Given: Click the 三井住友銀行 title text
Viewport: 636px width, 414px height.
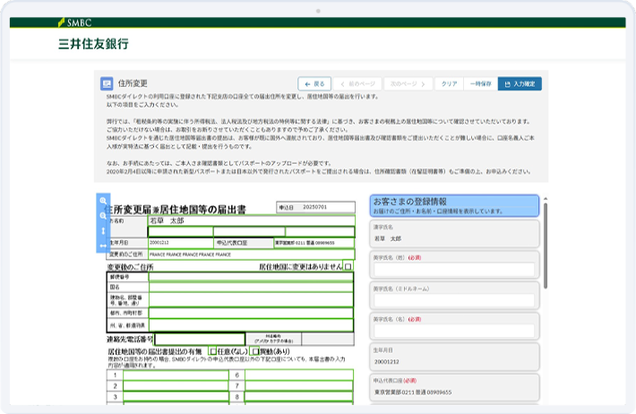Looking at the screenshot, I should coord(93,44).
